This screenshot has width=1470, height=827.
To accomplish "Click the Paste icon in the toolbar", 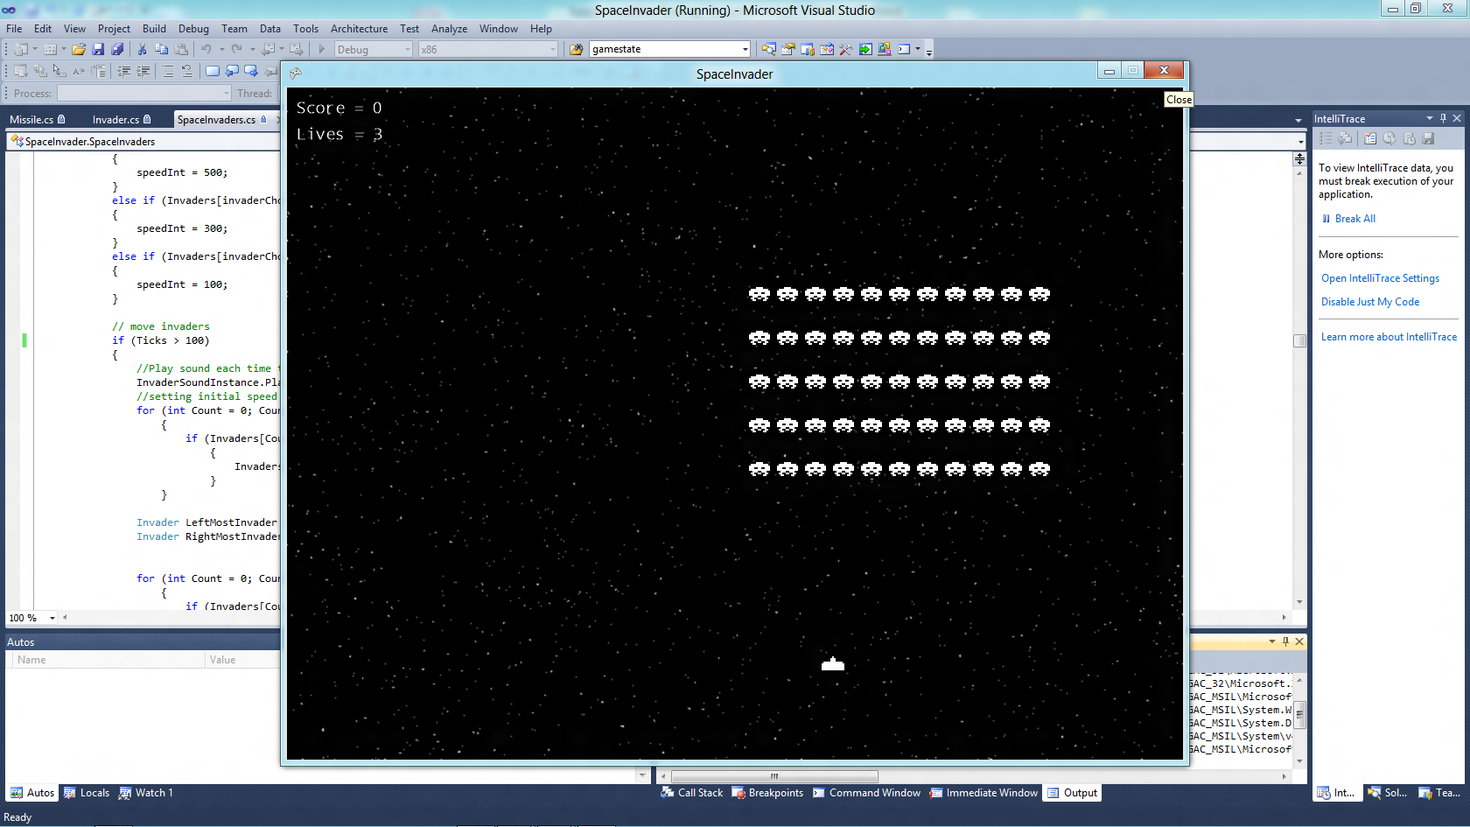I will pyautogui.click(x=181, y=49).
